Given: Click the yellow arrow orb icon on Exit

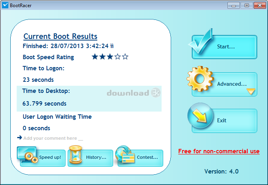Looking at the screenshot, I should tap(201, 116).
